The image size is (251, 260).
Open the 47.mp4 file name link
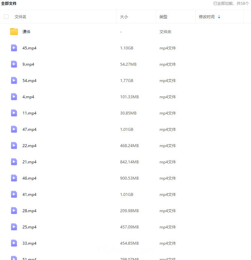[29, 130]
